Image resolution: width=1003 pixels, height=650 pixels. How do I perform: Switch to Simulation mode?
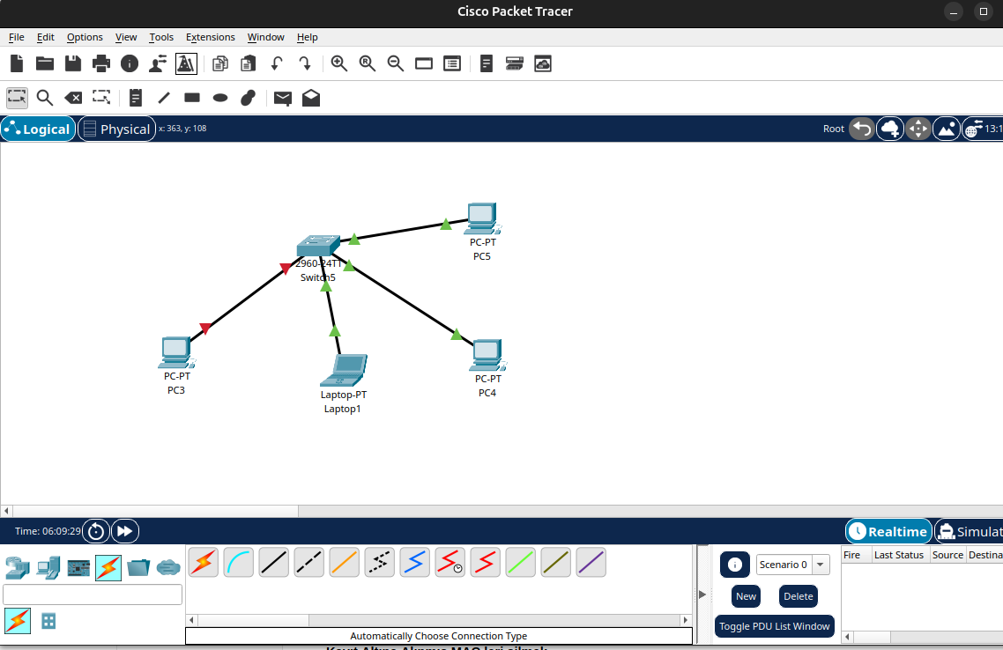(970, 531)
